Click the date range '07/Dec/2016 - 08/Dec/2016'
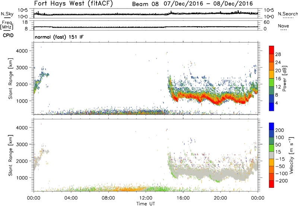The image size is (298, 206). (208, 4)
